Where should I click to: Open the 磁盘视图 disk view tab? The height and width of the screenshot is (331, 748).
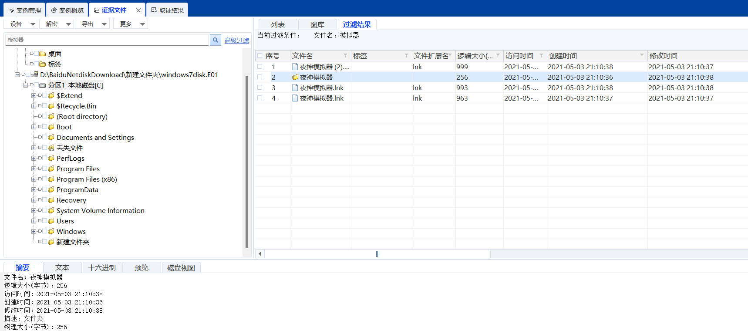click(181, 267)
